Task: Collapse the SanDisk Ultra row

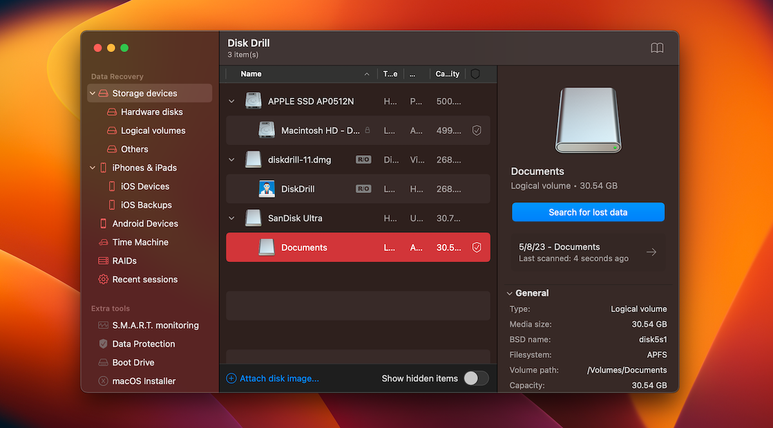Action: pyautogui.click(x=232, y=218)
